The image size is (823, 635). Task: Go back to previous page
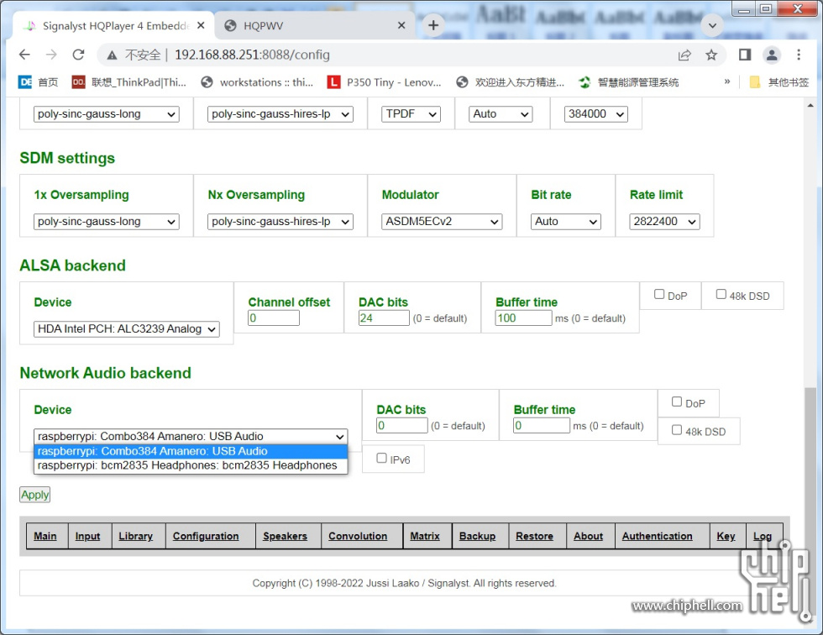coord(24,55)
